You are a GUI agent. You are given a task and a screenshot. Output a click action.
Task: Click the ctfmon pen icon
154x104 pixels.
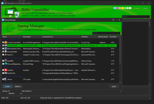click(x=5, y=79)
